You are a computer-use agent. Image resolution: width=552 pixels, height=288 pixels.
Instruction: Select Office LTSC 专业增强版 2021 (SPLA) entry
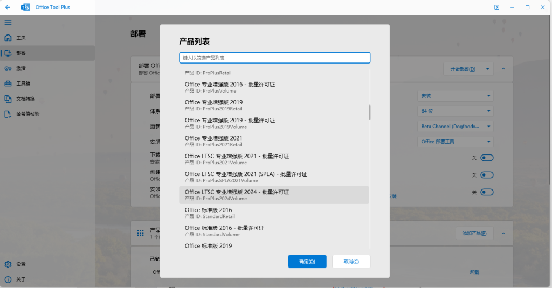coord(274,177)
